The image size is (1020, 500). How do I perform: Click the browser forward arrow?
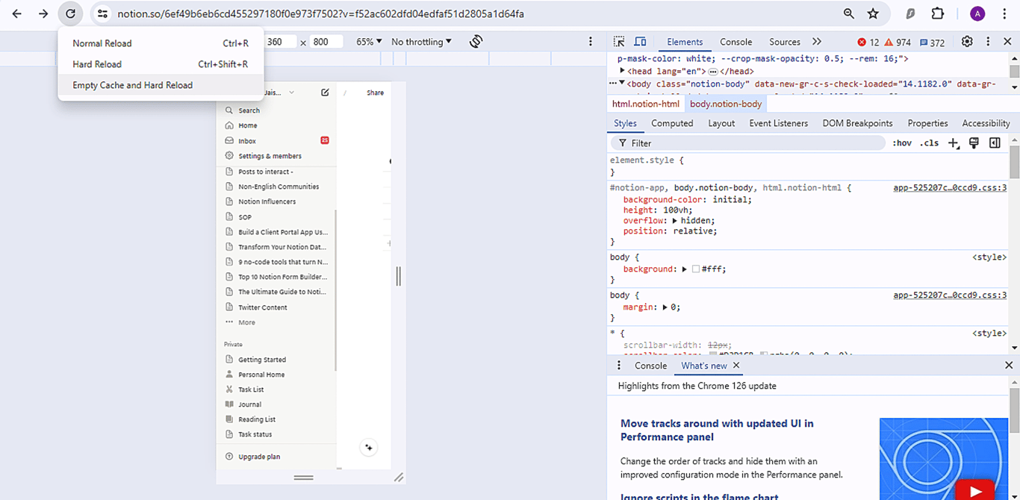coord(43,13)
